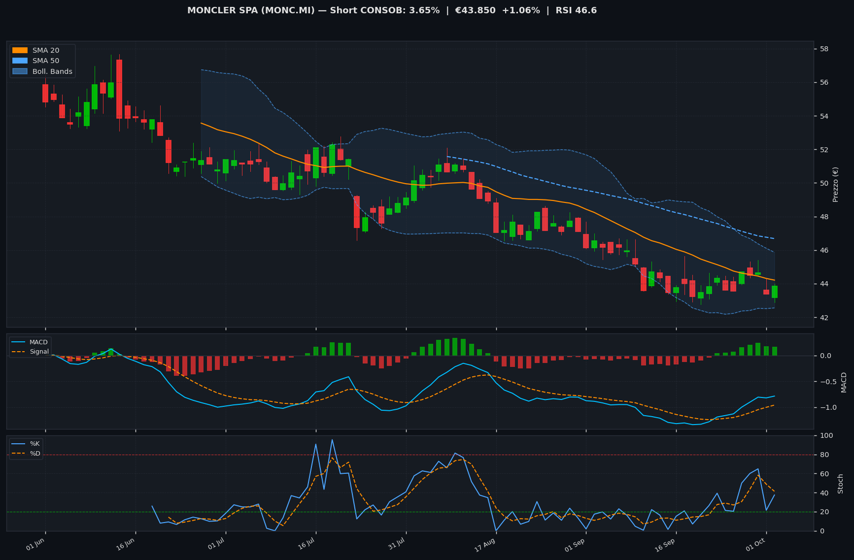Click the 50 price axis tick
854x560 pixels.
(x=824, y=183)
